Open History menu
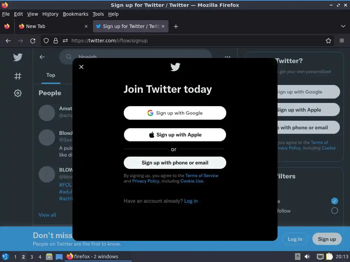350x262 pixels. pos(50,14)
